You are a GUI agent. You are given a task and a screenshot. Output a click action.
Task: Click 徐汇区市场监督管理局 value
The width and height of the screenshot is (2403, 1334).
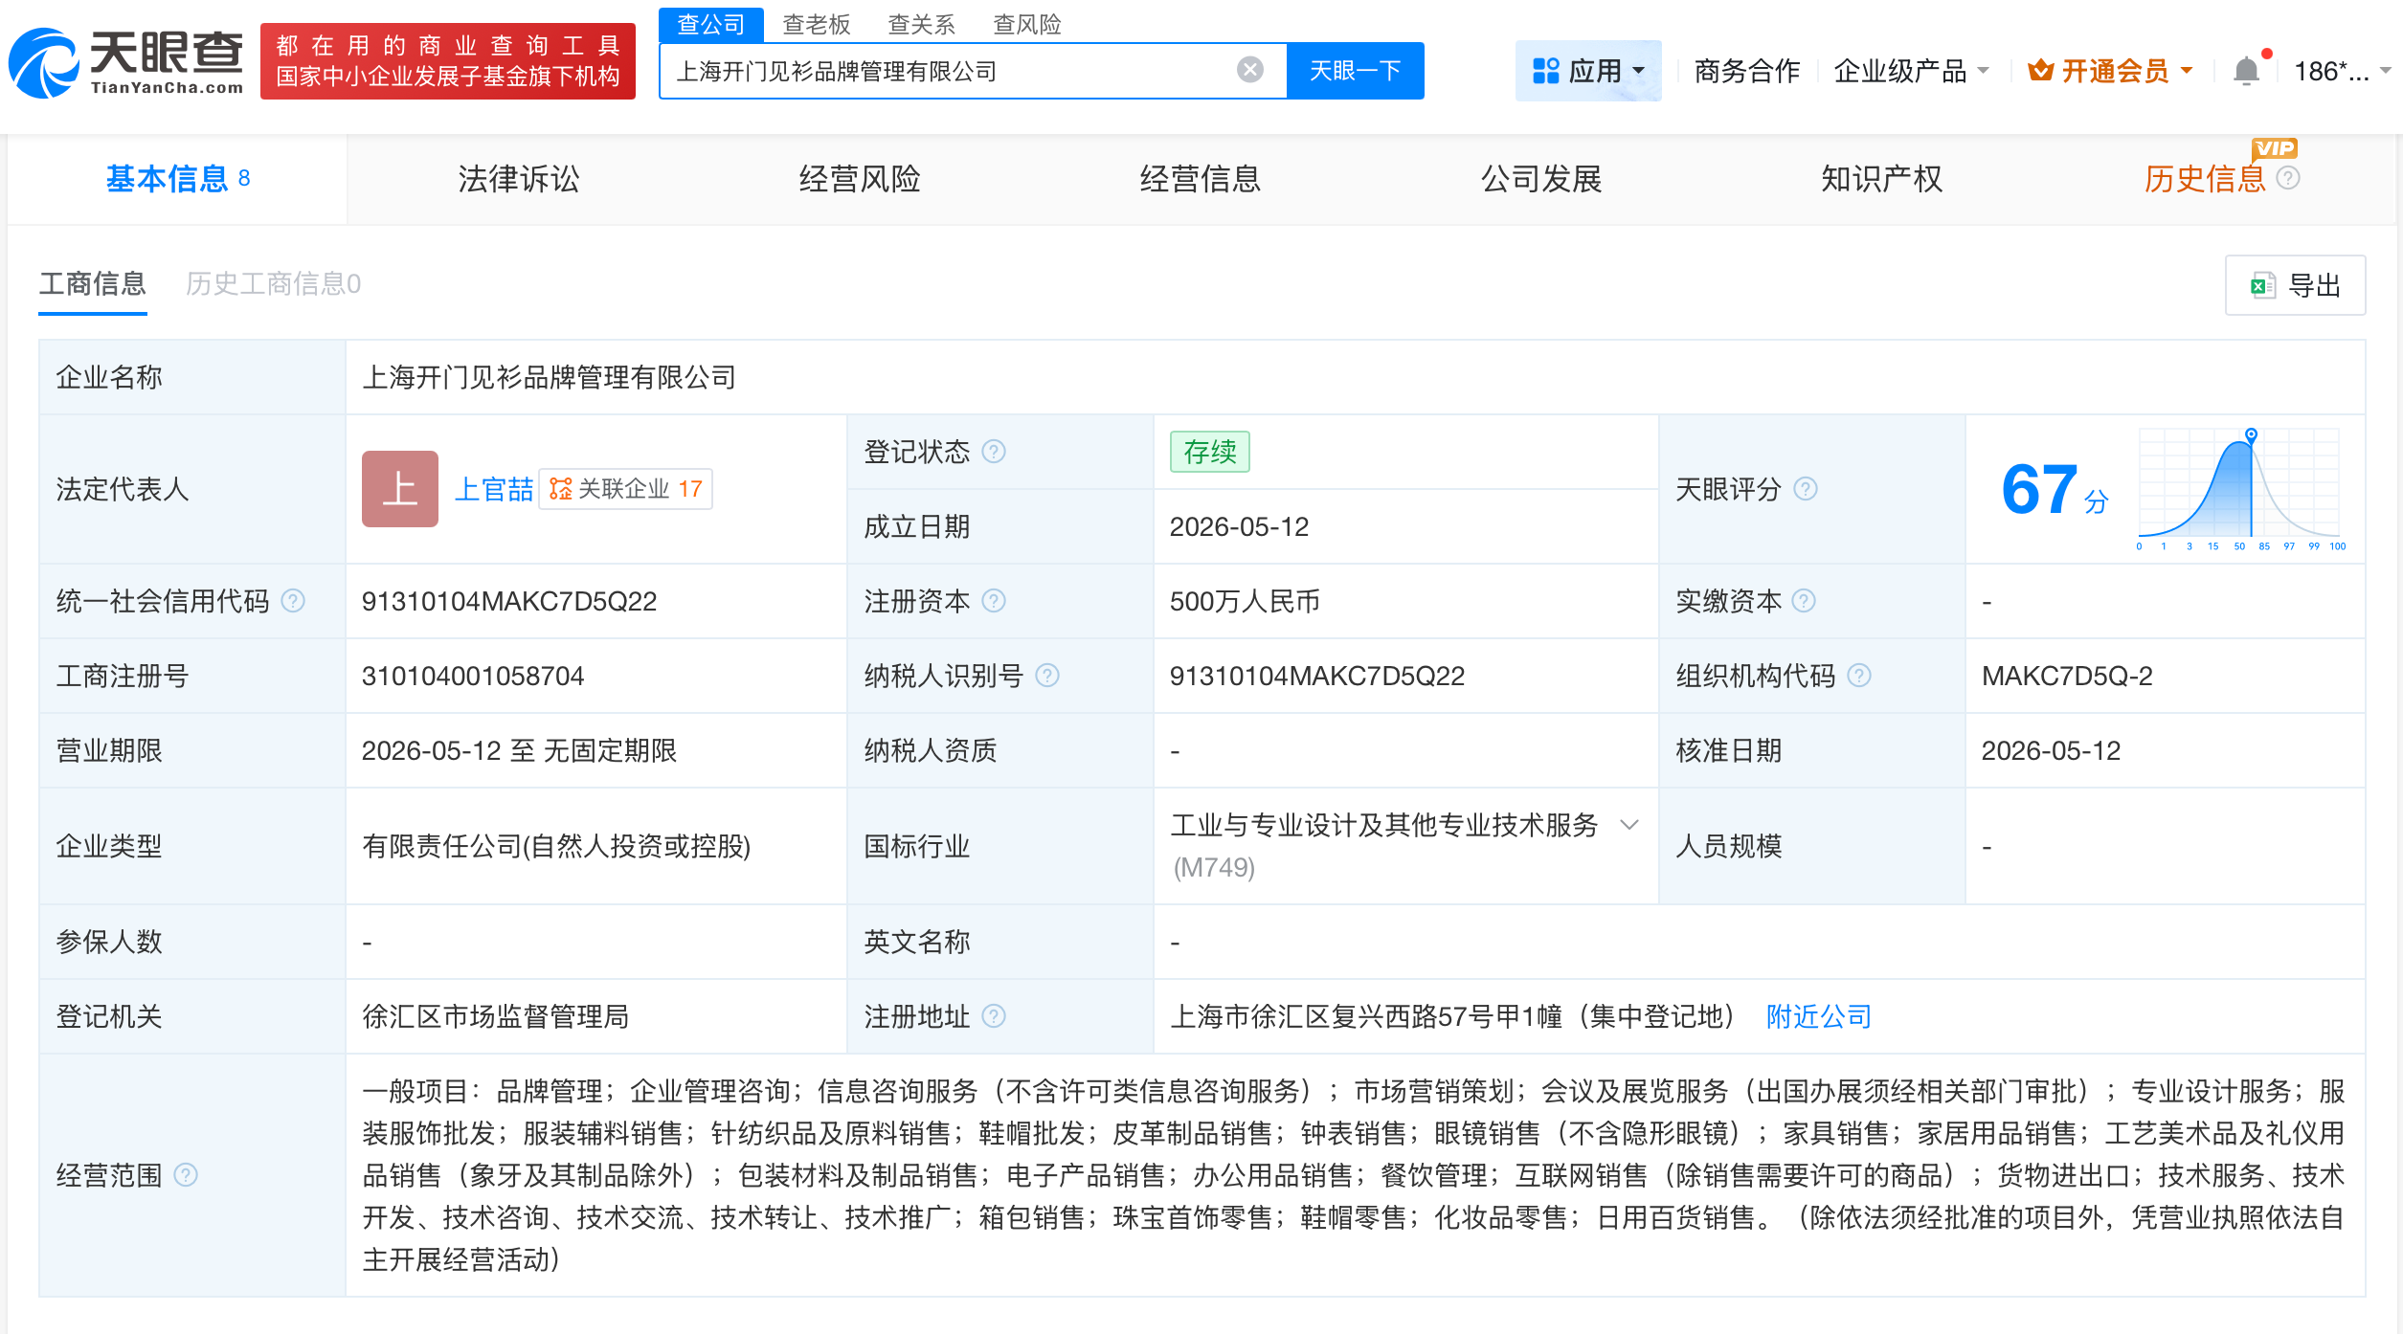[496, 1016]
